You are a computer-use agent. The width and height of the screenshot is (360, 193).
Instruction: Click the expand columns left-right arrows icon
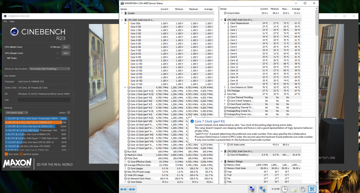coord(124,189)
